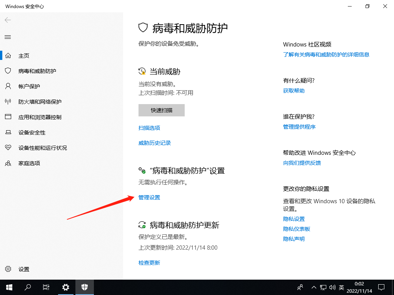Click the home icon beside 主页
Image resolution: width=394 pixels, height=295 pixels.
(x=8, y=55)
